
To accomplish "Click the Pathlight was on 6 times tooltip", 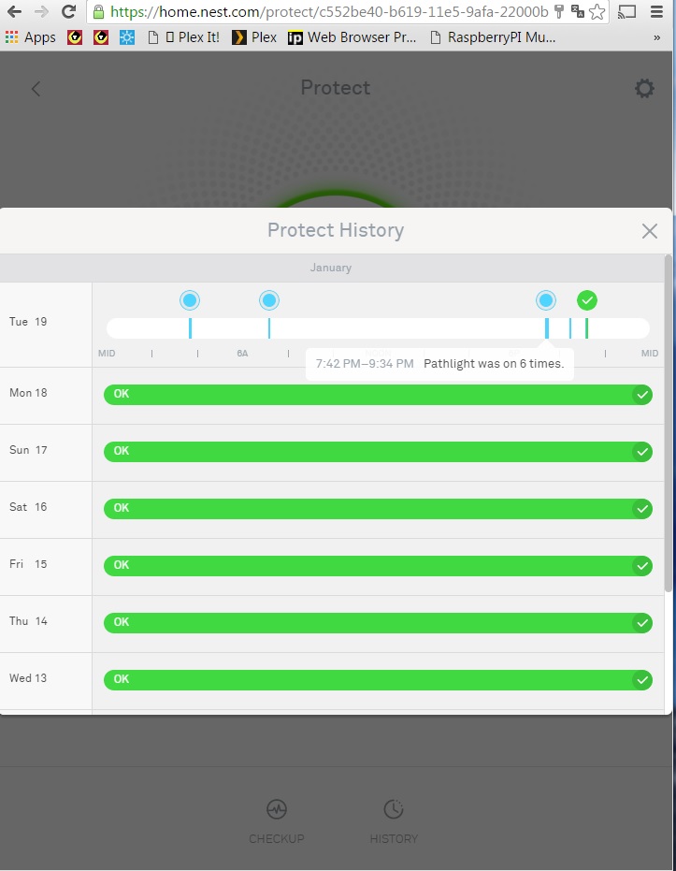I will pos(439,364).
